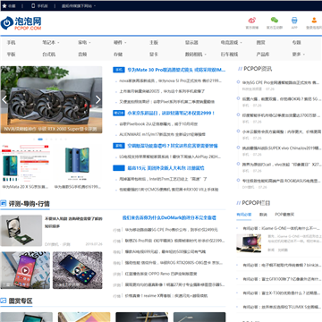Open the iGame G-ONE desktop thumbnail
322x322 pixels.
tap(249, 242)
